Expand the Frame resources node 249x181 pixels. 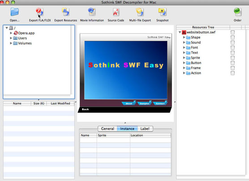click(x=184, y=68)
